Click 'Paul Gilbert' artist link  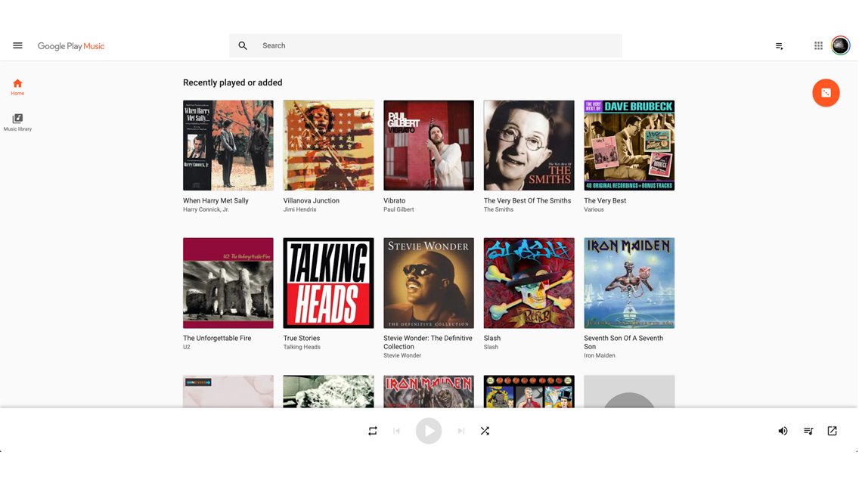click(x=398, y=209)
